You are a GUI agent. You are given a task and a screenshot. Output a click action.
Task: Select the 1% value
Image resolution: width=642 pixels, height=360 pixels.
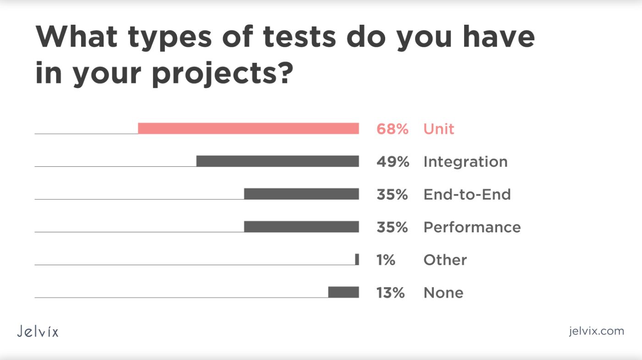pos(386,260)
